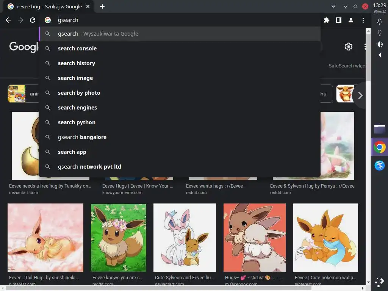
Task: Open the file manager folder icon
Action: pos(380,129)
